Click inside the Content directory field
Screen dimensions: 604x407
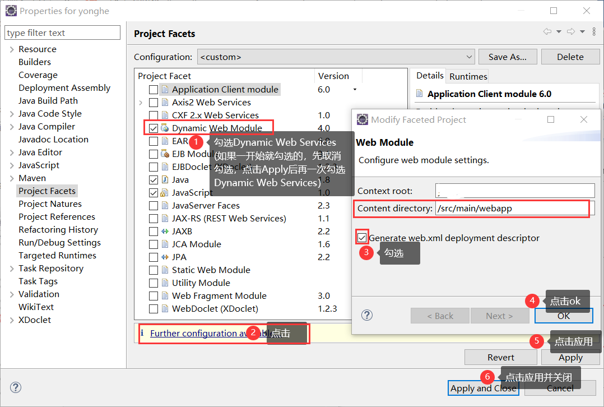[504, 208]
